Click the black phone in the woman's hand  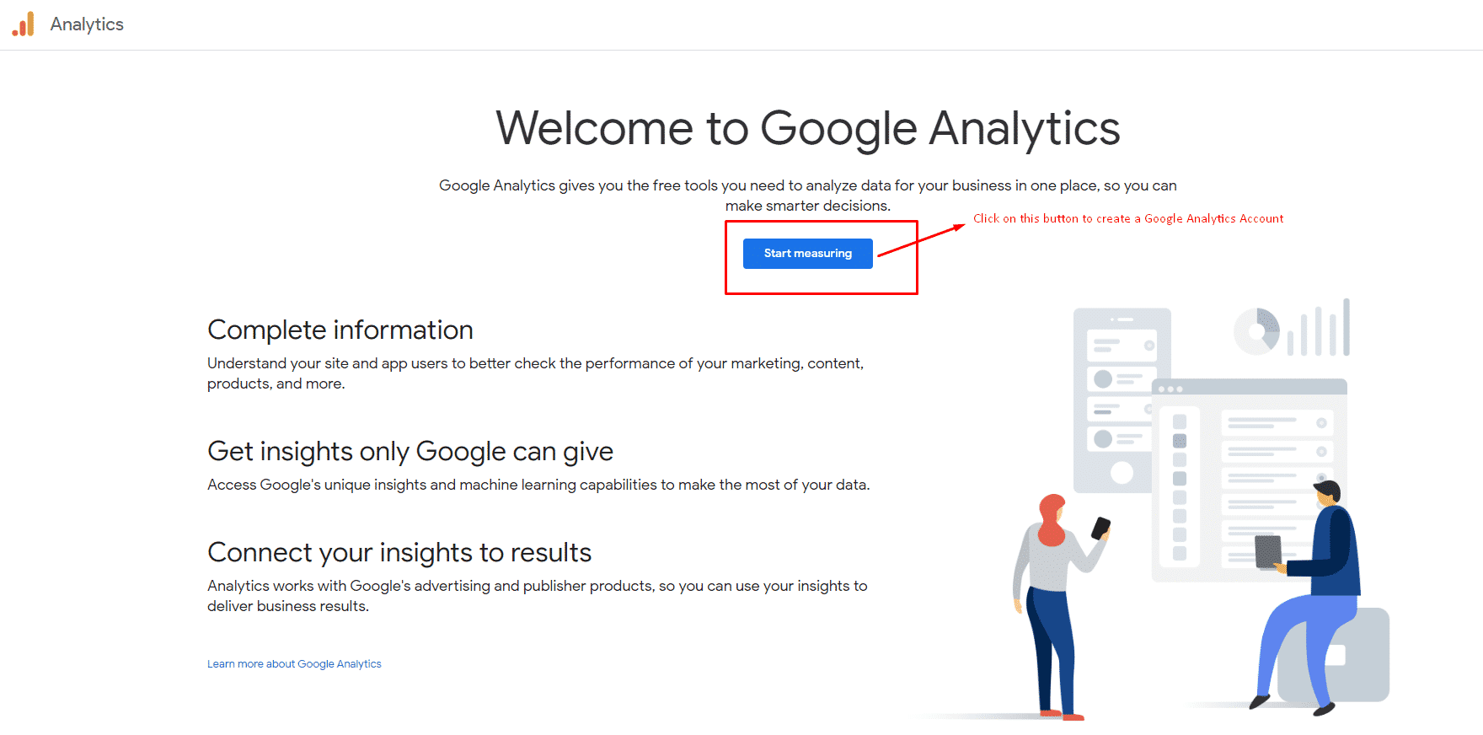point(1100,528)
